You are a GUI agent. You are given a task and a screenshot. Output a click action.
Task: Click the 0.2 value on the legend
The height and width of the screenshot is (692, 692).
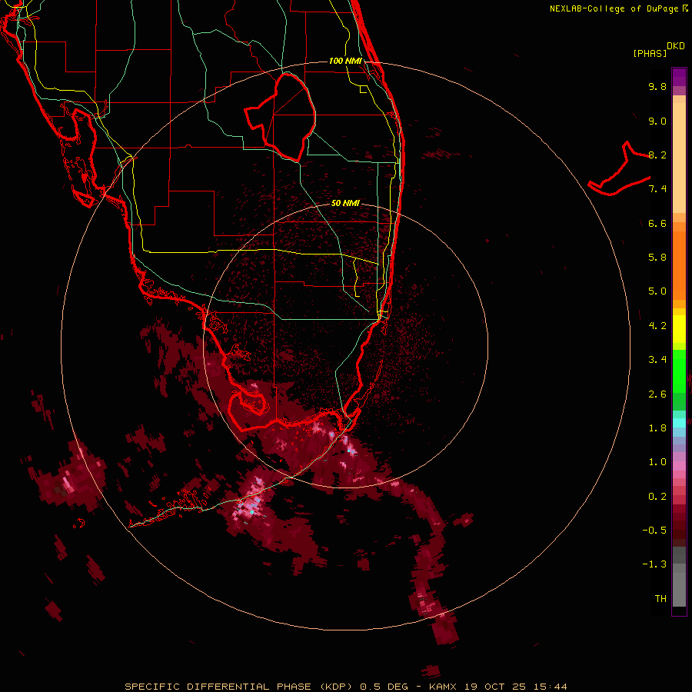[x=657, y=497]
